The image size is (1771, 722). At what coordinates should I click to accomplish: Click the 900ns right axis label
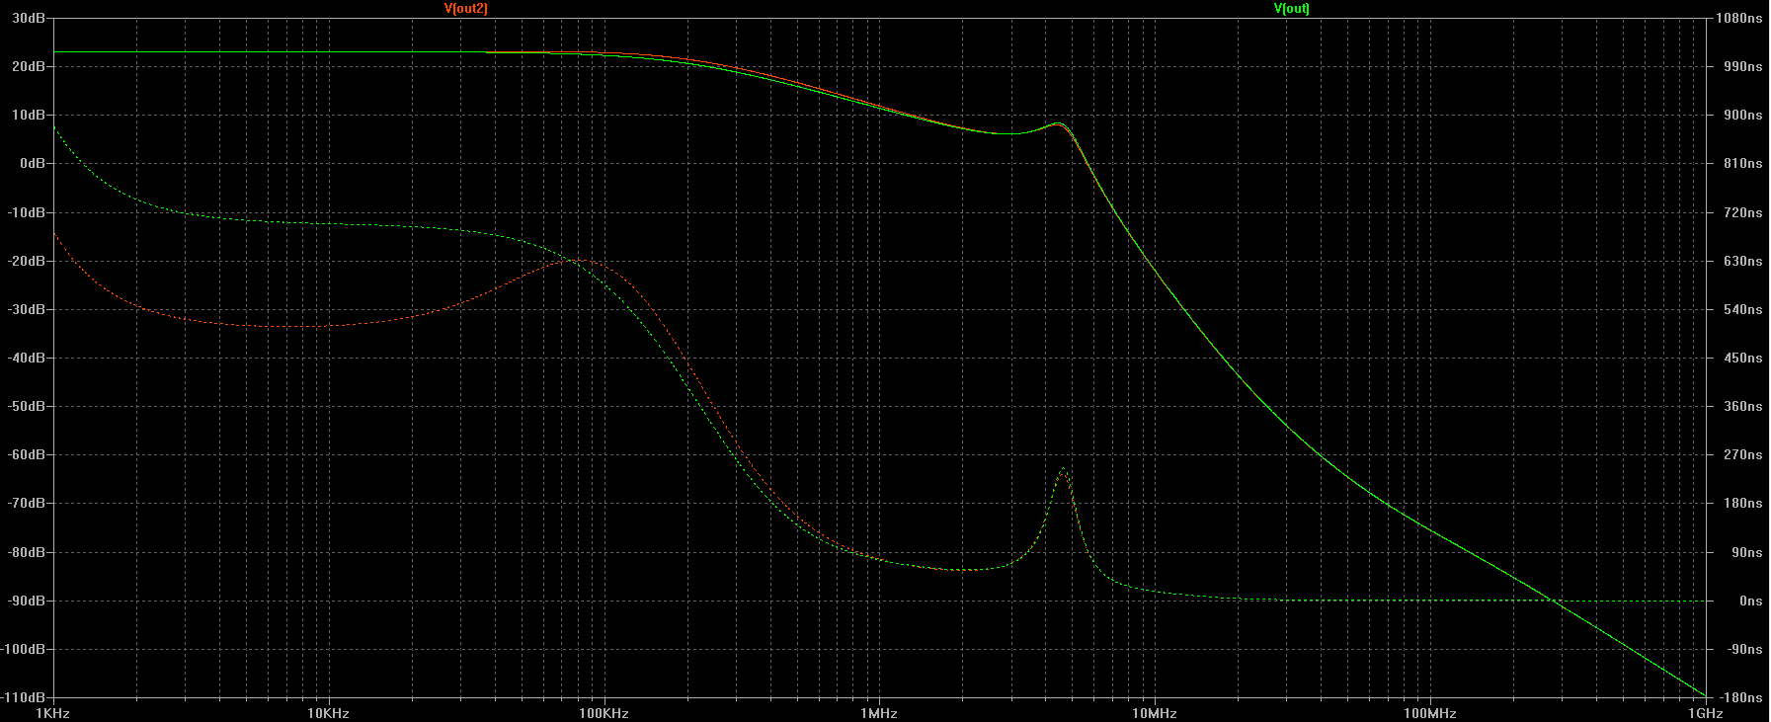pos(1742,116)
